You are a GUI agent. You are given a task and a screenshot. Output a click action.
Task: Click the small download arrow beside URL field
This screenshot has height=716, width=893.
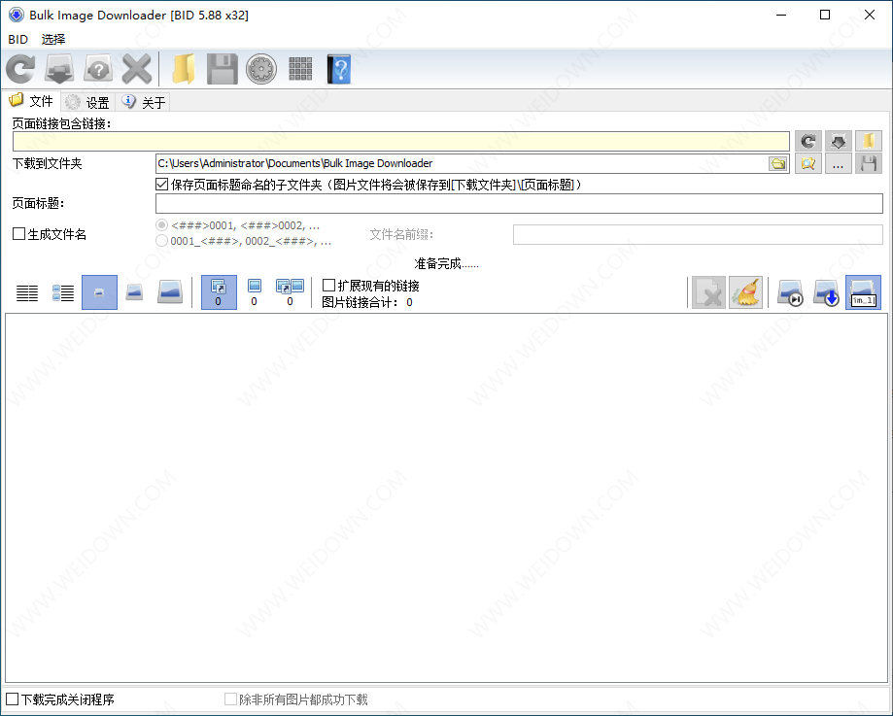(839, 141)
